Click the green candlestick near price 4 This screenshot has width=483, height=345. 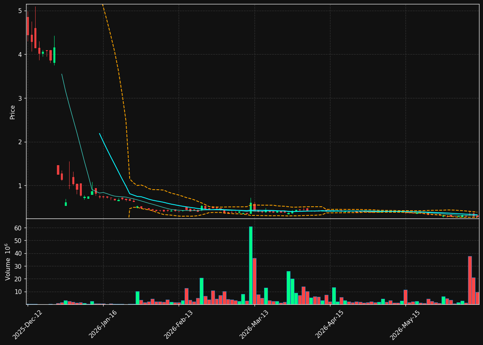tap(54, 55)
